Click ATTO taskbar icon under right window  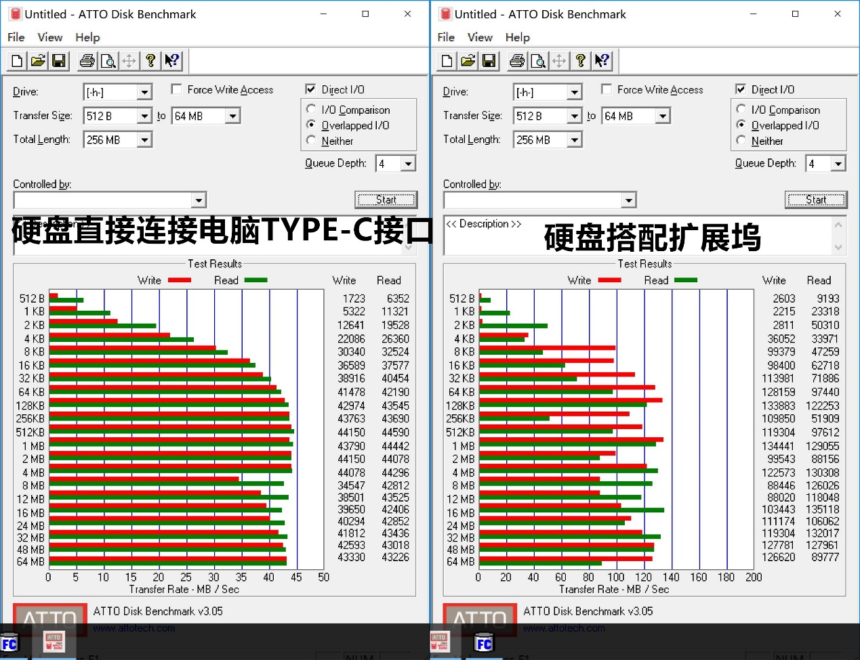click(x=439, y=642)
